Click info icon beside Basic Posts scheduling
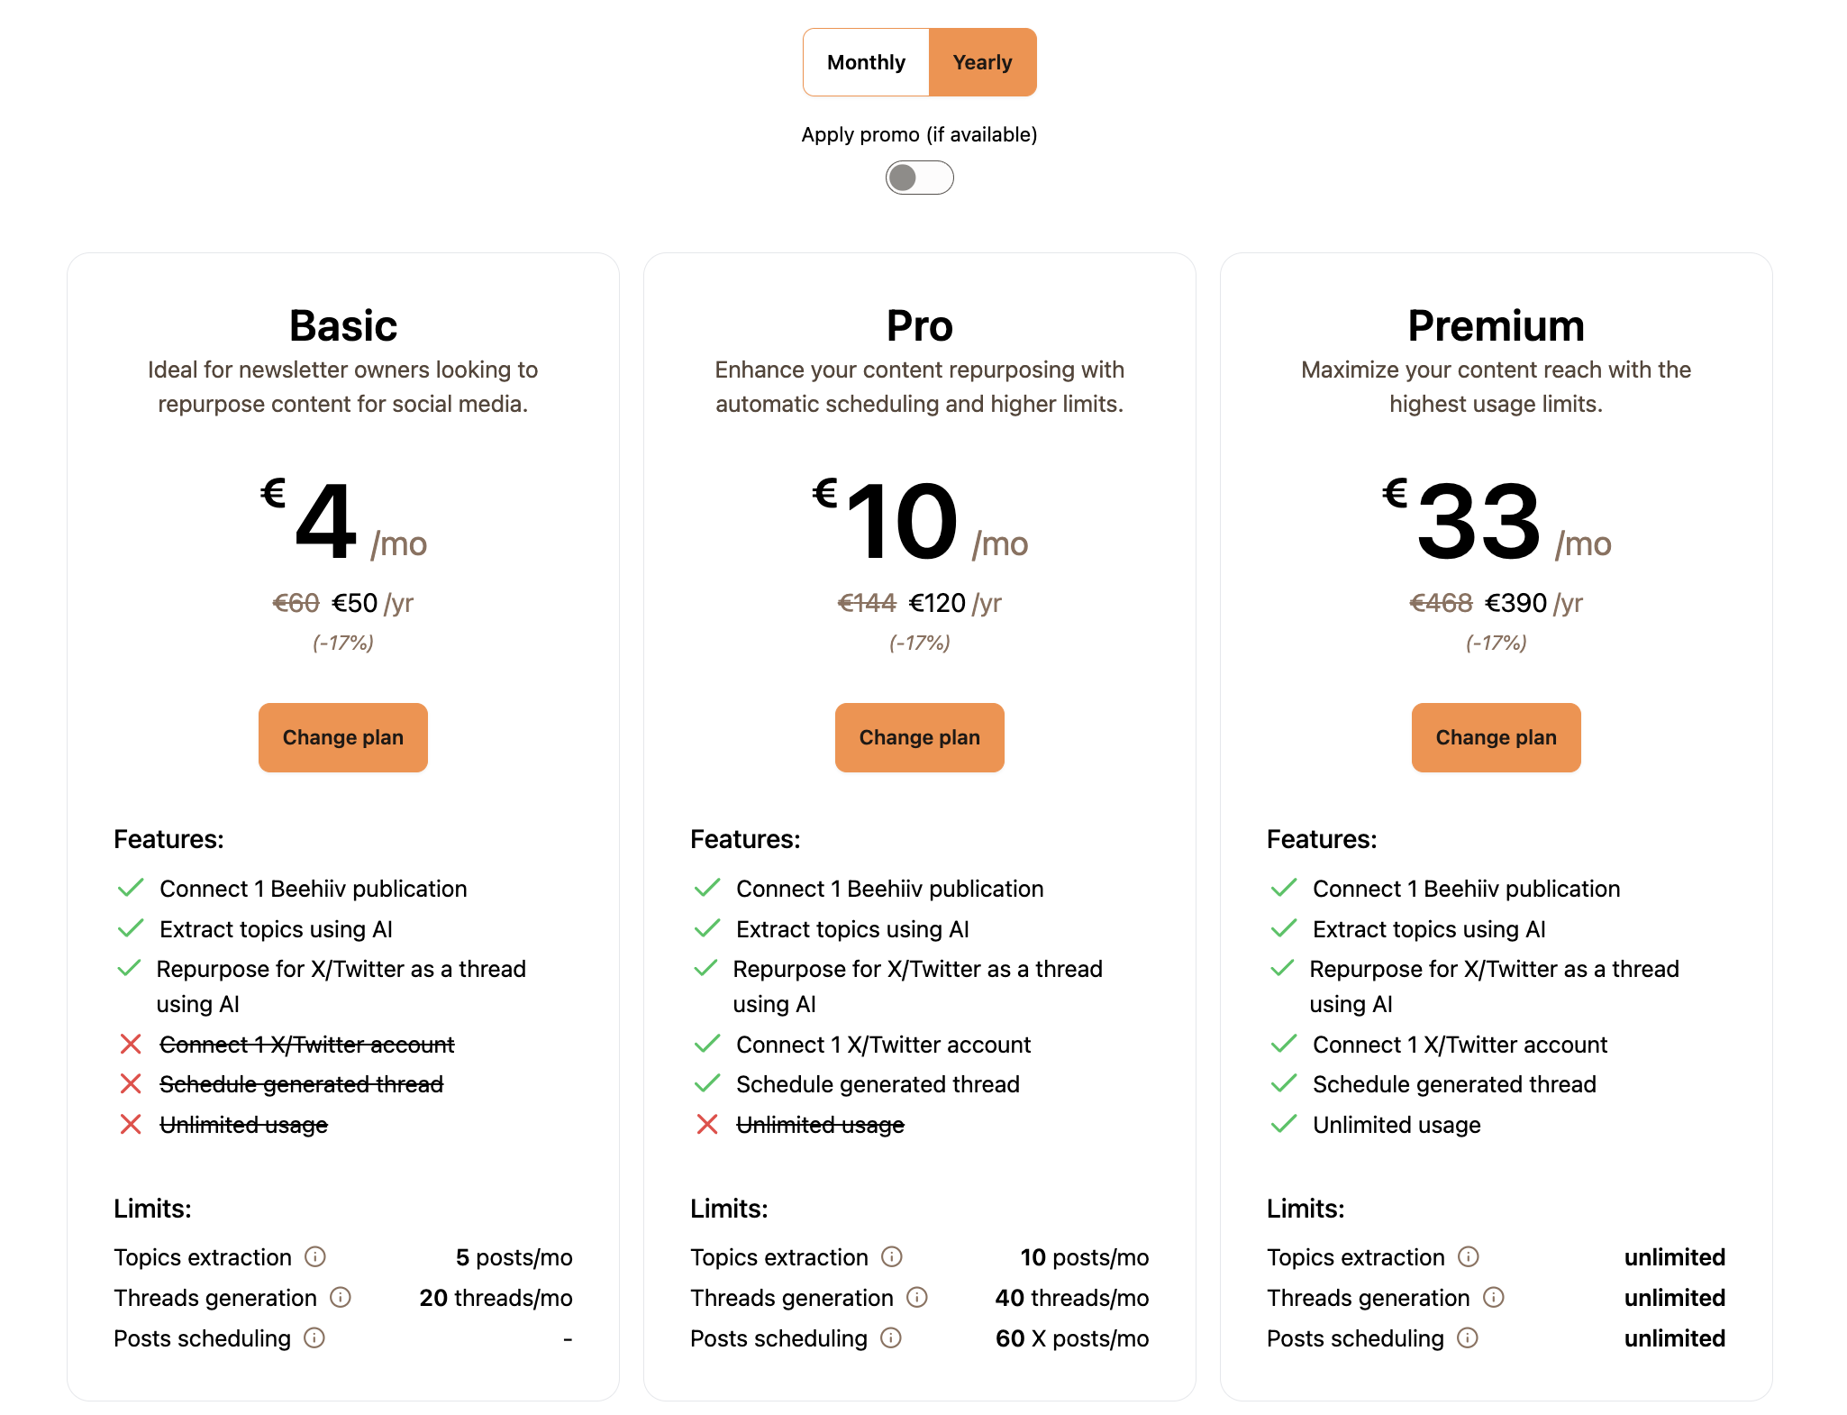The image size is (1847, 1415). tap(314, 1337)
